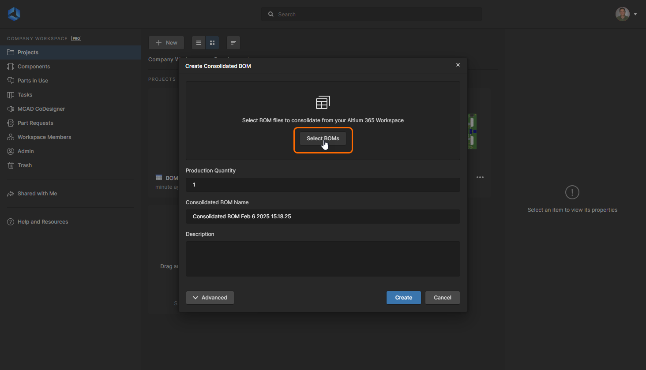The width and height of the screenshot is (646, 370).
Task: Click the Tasks board icon
Action: pyautogui.click(x=11, y=95)
